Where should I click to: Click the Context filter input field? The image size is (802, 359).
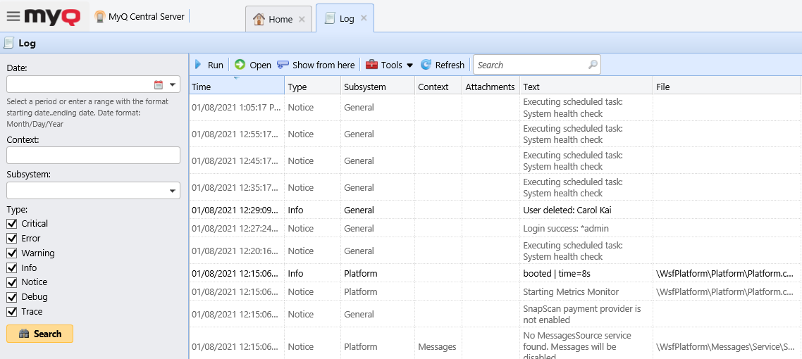93,155
